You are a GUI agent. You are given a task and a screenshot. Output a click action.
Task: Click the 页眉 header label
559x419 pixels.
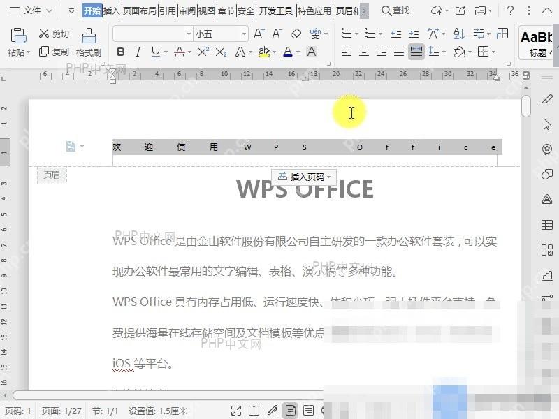[52, 175]
